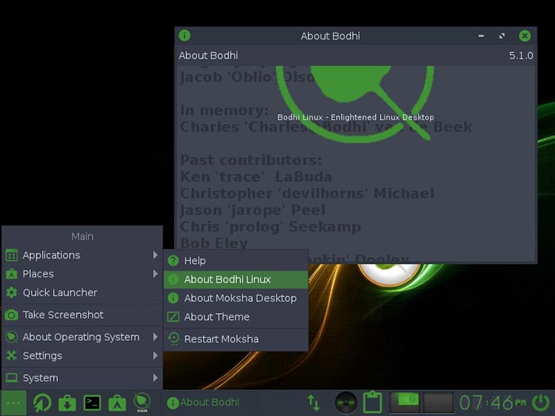Viewport: 555px width, 416px height.
Task: Open Applications in the Main menu
Action: [x=82, y=255]
